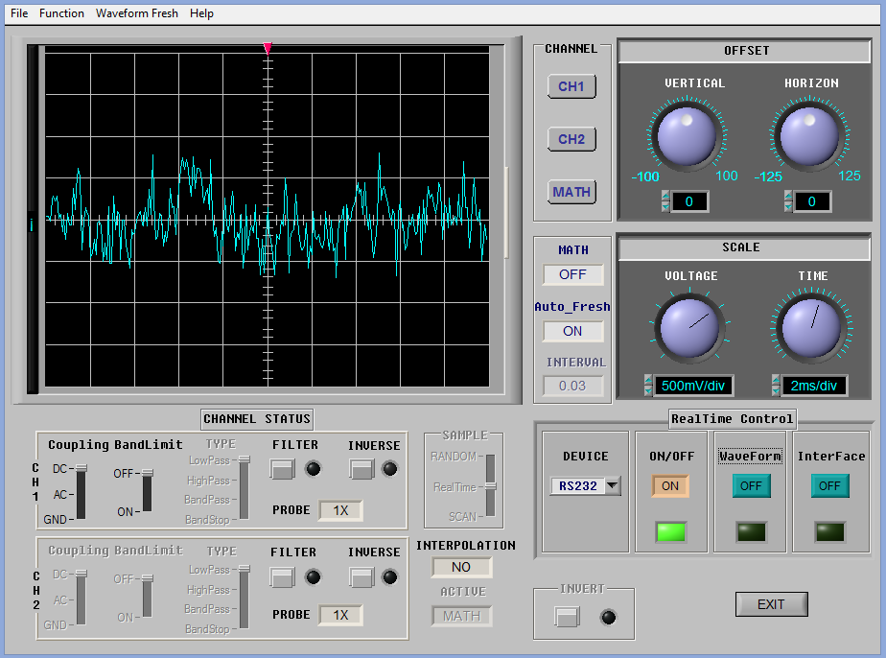Viewport: 886px width, 658px height.
Task: Open the DEVICE RS232 dropdown
Action: coord(585,485)
